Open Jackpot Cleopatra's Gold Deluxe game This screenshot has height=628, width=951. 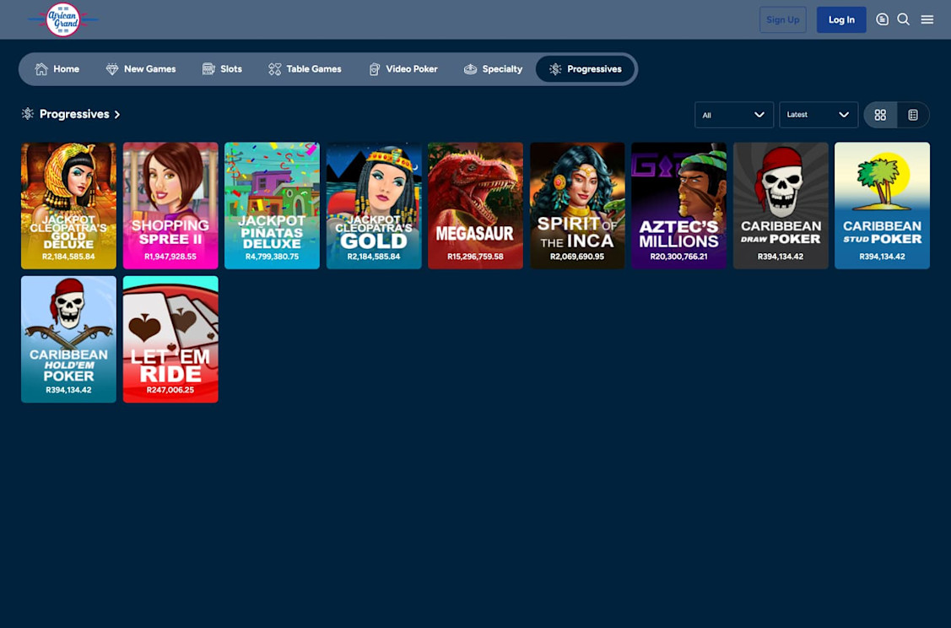68,206
